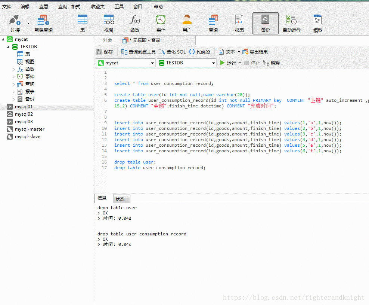The width and height of the screenshot is (369, 305).
Task: Select the mysql-slave connection
Action: coord(27,137)
